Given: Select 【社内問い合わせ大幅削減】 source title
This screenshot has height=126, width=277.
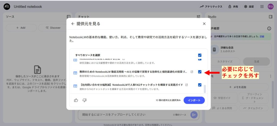Looking at the screenshot, I should point(131,85).
